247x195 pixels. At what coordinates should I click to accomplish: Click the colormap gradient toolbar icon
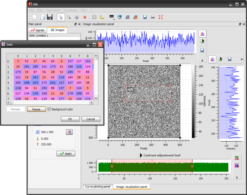tap(111, 17)
